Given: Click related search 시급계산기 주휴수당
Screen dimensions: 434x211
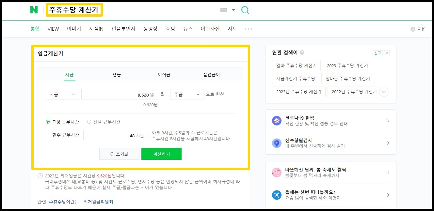Looking at the screenshot, I should point(296,79).
